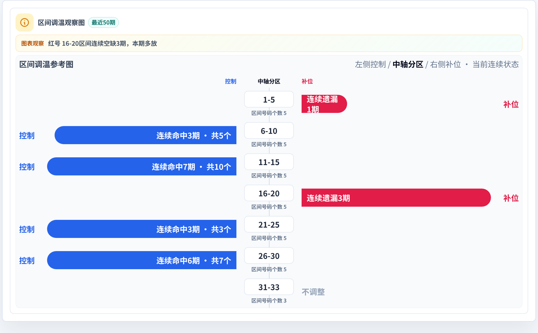
Task: Click the legend text 左侧控制 / 中轴分区 / 右侧补位
Action: (x=408, y=64)
